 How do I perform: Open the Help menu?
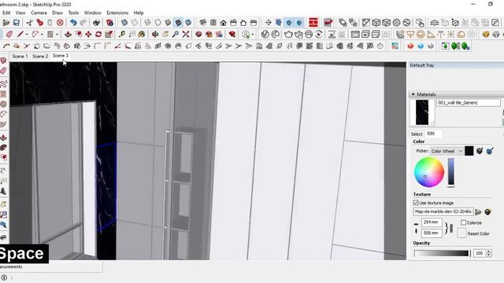point(139,13)
